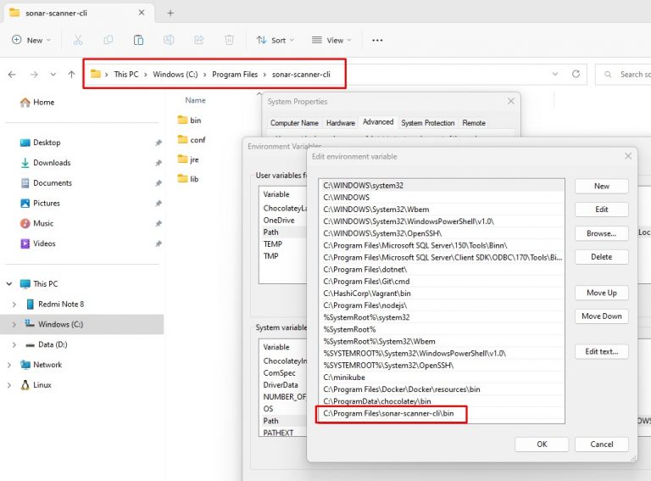Click Delete button in the variable dialog
Viewport: 651px width, 481px height.
(x=602, y=257)
